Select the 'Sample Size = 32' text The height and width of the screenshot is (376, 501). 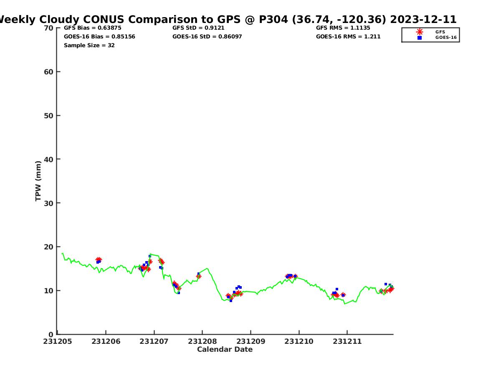(89, 46)
